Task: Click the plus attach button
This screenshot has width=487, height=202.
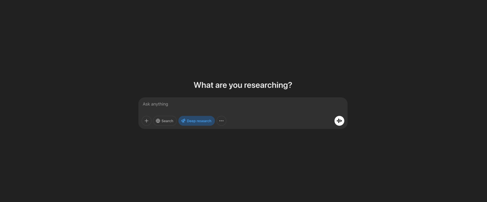Action: coord(146,121)
